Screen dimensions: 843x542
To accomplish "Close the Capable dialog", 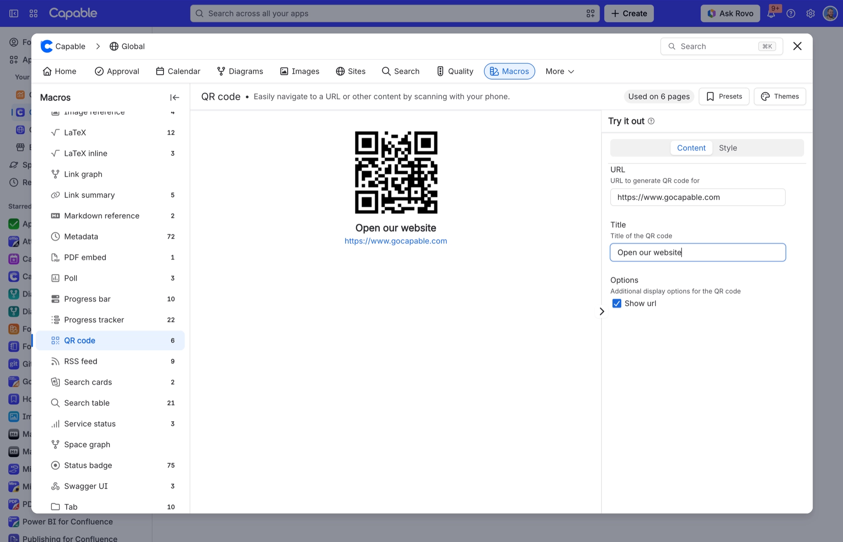I will click(797, 46).
